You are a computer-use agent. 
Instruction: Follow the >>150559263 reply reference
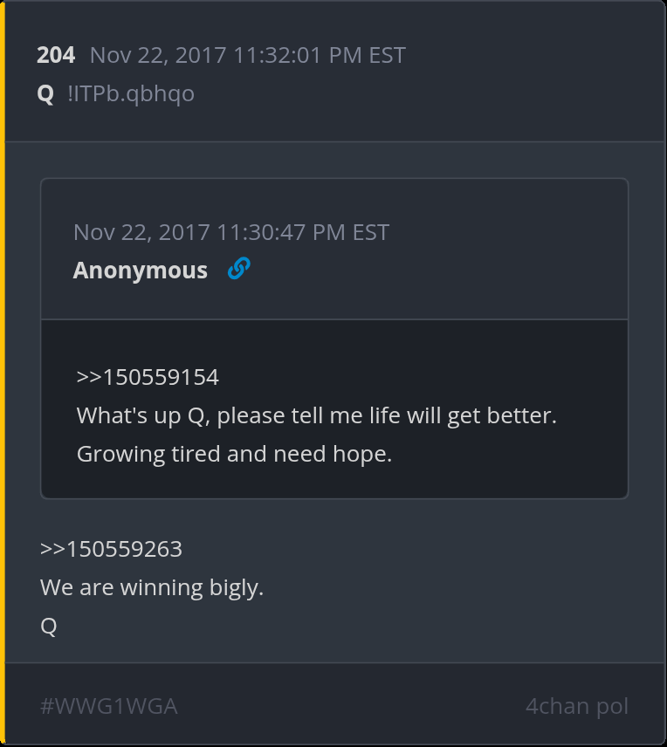tap(111, 549)
